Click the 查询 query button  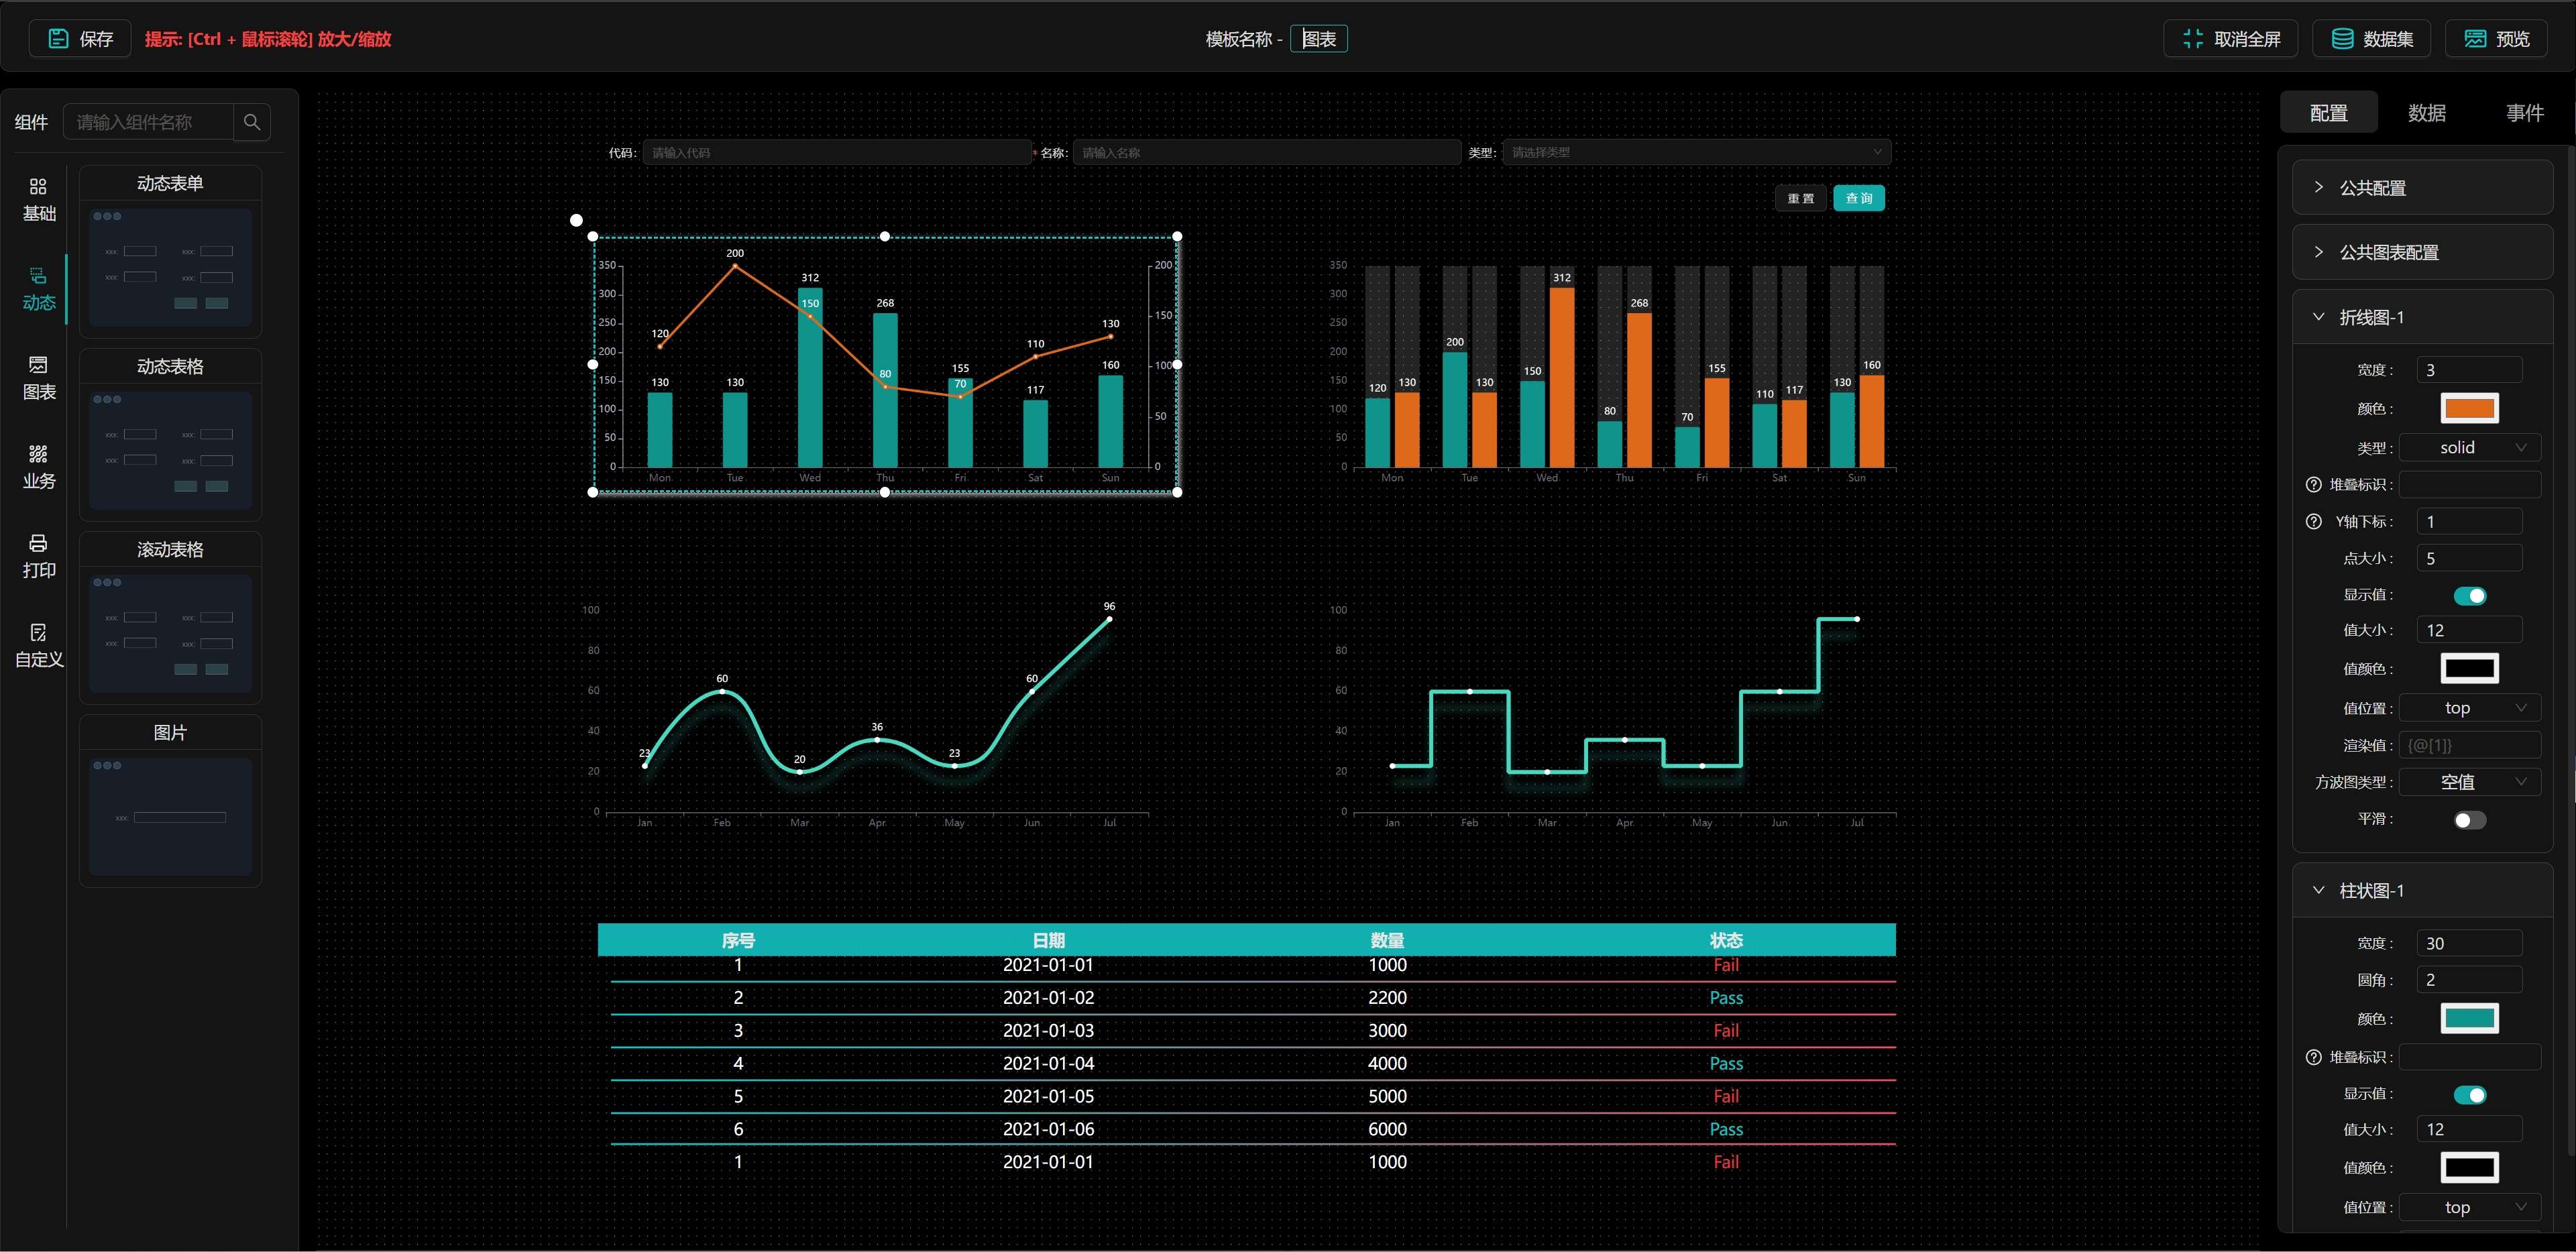pyautogui.click(x=1858, y=198)
